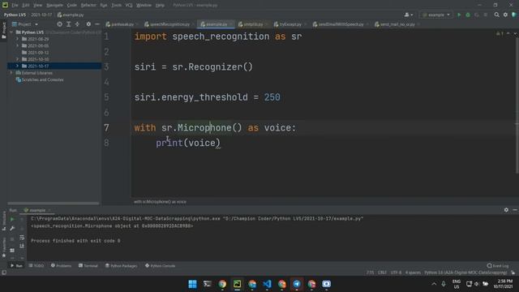Viewport: 519px width, 292px height.
Task: Open Project panel options gear
Action: tap(88, 24)
